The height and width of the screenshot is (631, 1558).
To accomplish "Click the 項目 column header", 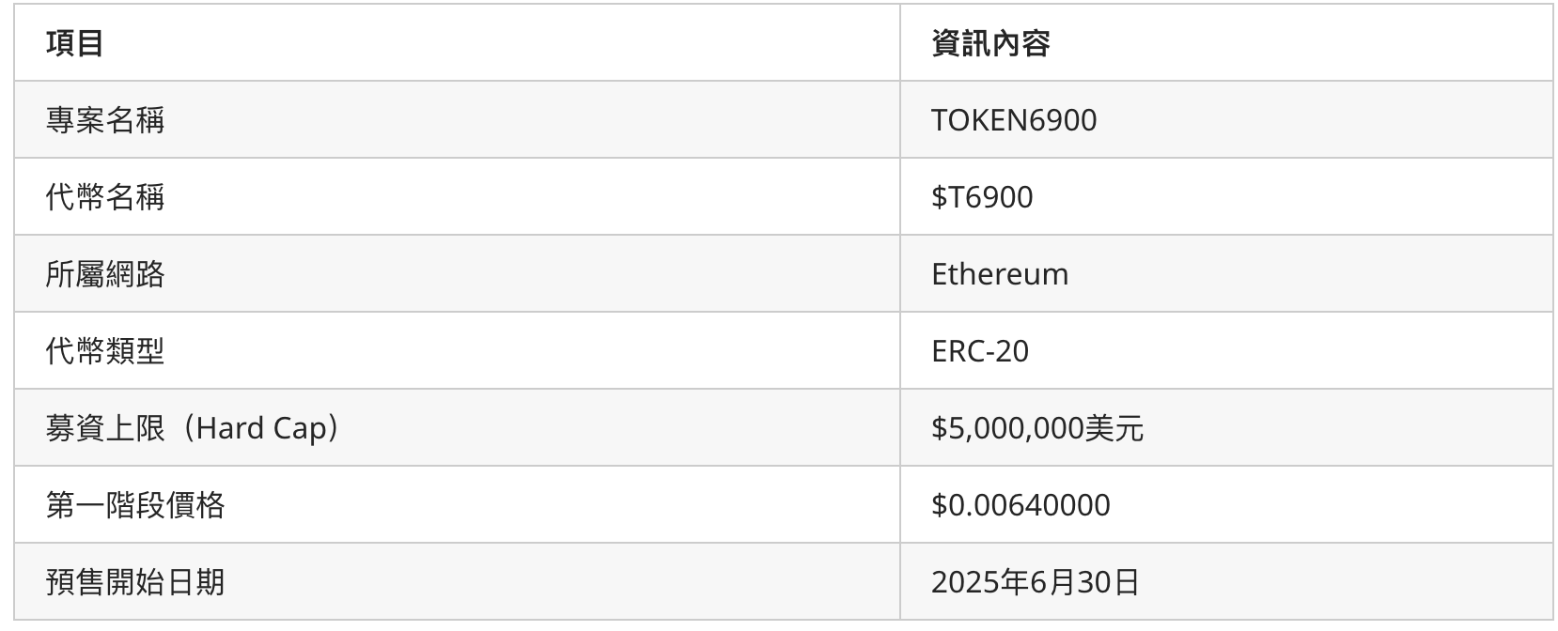I will [74, 43].
